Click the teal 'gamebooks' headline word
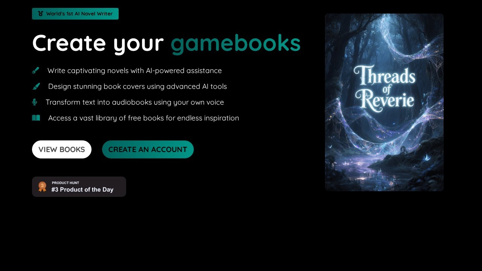482x271 pixels. click(x=236, y=43)
